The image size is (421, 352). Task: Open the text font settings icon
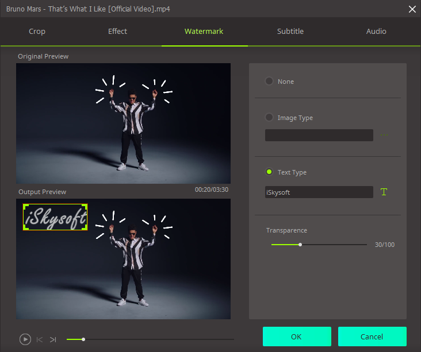click(x=384, y=192)
